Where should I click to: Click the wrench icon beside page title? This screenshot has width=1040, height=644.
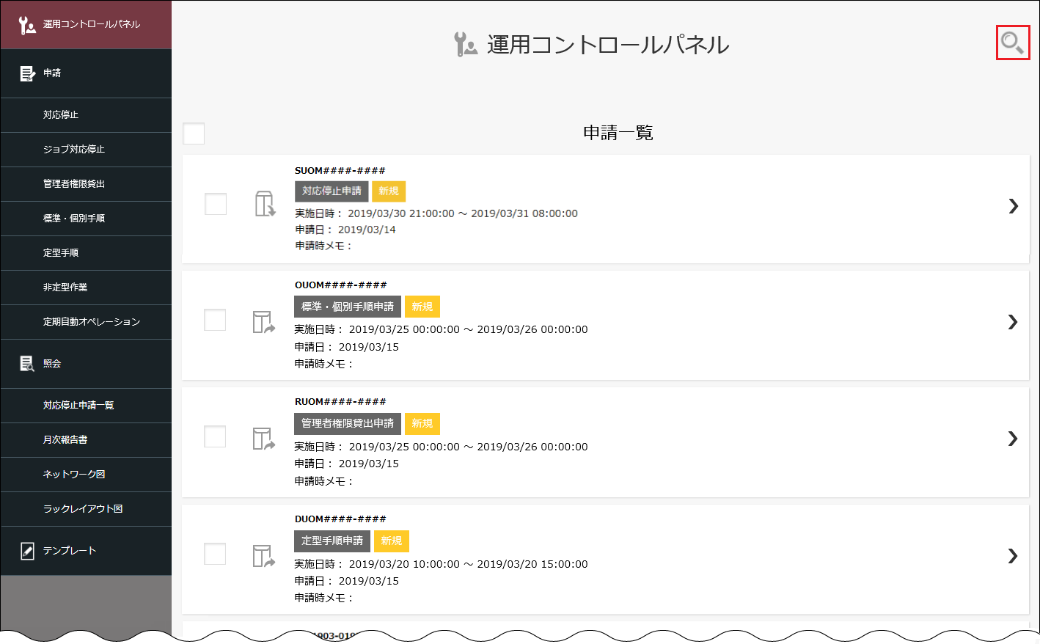(x=466, y=44)
